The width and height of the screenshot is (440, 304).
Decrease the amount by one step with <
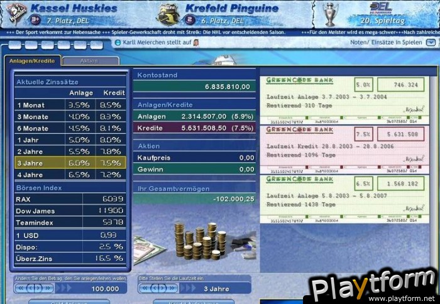point(31,288)
